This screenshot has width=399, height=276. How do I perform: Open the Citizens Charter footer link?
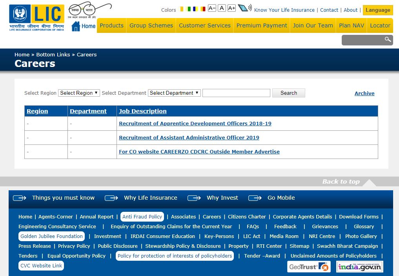pyautogui.click(x=247, y=216)
